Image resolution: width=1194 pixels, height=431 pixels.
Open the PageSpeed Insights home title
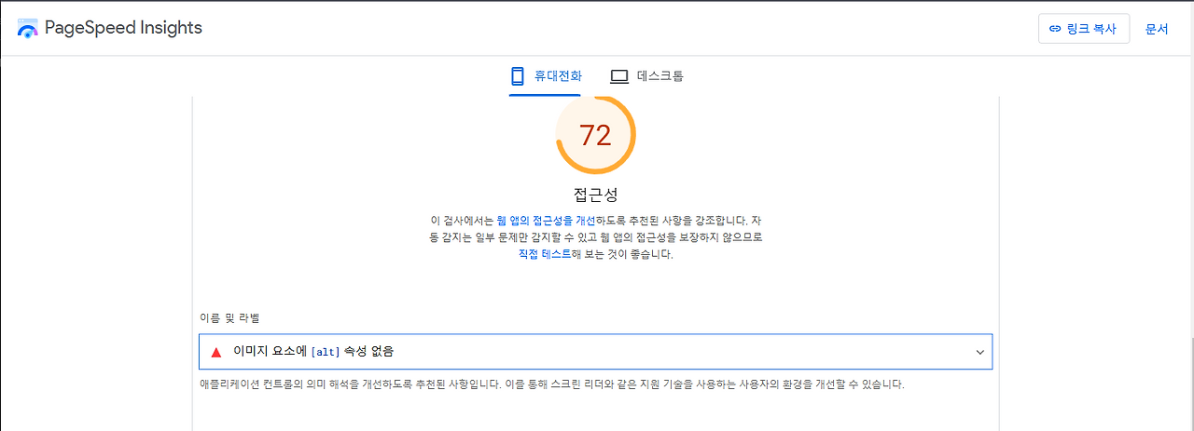point(123,28)
